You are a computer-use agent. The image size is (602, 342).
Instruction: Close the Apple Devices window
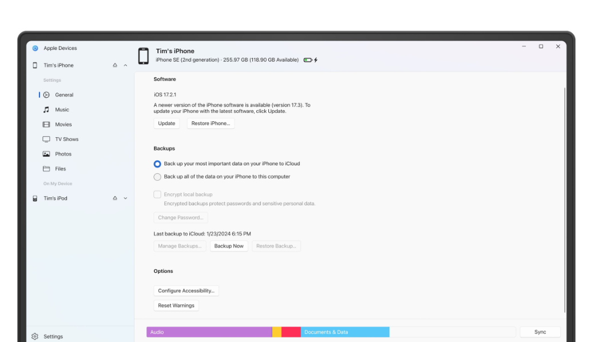click(558, 46)
